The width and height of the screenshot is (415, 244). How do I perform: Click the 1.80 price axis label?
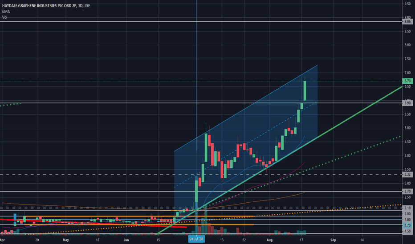click(x=407, y=220)
